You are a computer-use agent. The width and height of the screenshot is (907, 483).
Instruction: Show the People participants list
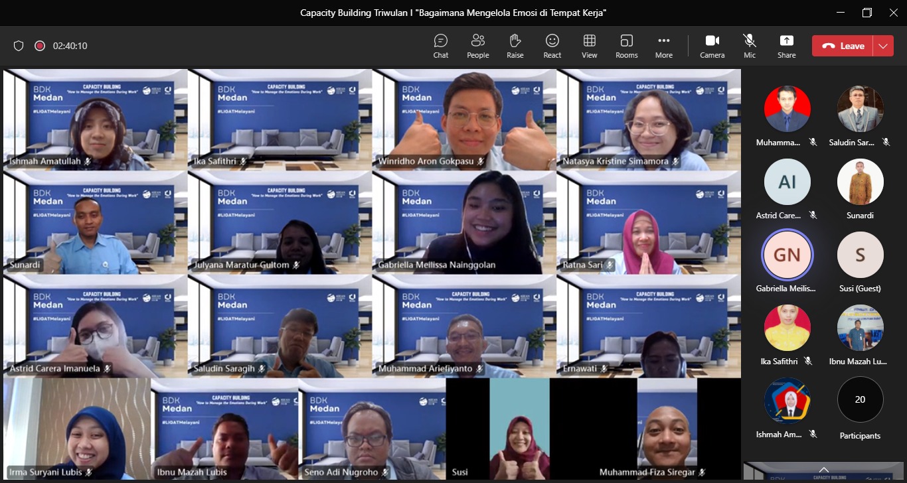477,46
